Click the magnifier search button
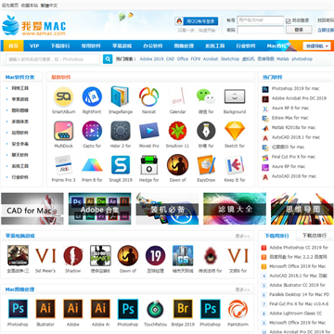This screenshot has height=334, width=334. pos(108,58)
